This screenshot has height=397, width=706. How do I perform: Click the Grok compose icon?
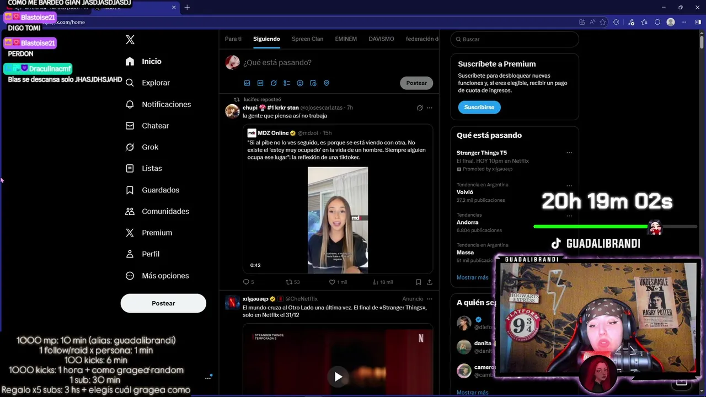(x=274, y=83)
